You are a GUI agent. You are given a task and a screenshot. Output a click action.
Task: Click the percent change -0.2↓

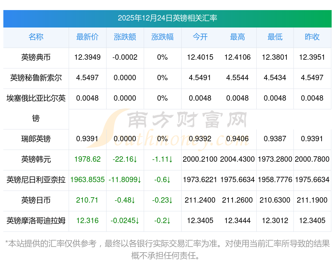[162, 221]
